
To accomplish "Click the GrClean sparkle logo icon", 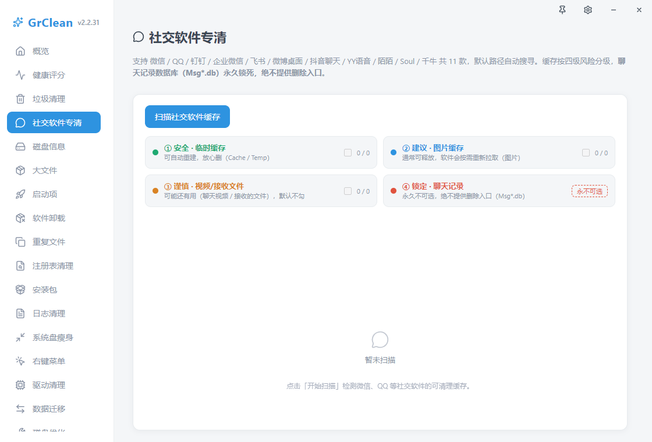I will point(18,23).
